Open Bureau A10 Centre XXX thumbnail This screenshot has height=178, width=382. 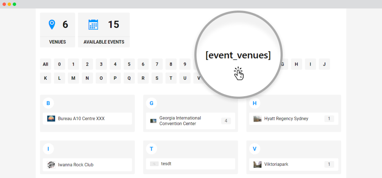tap(51, 119)
